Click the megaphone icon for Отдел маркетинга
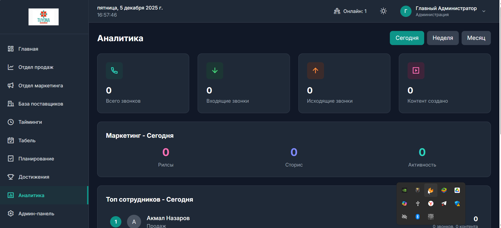Image resolution: width=501 pixels, height=228 pixels. tap(11, 85)
